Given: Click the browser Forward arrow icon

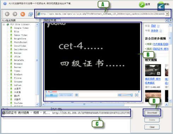Looking at the screenshot, I should point(15,14).
